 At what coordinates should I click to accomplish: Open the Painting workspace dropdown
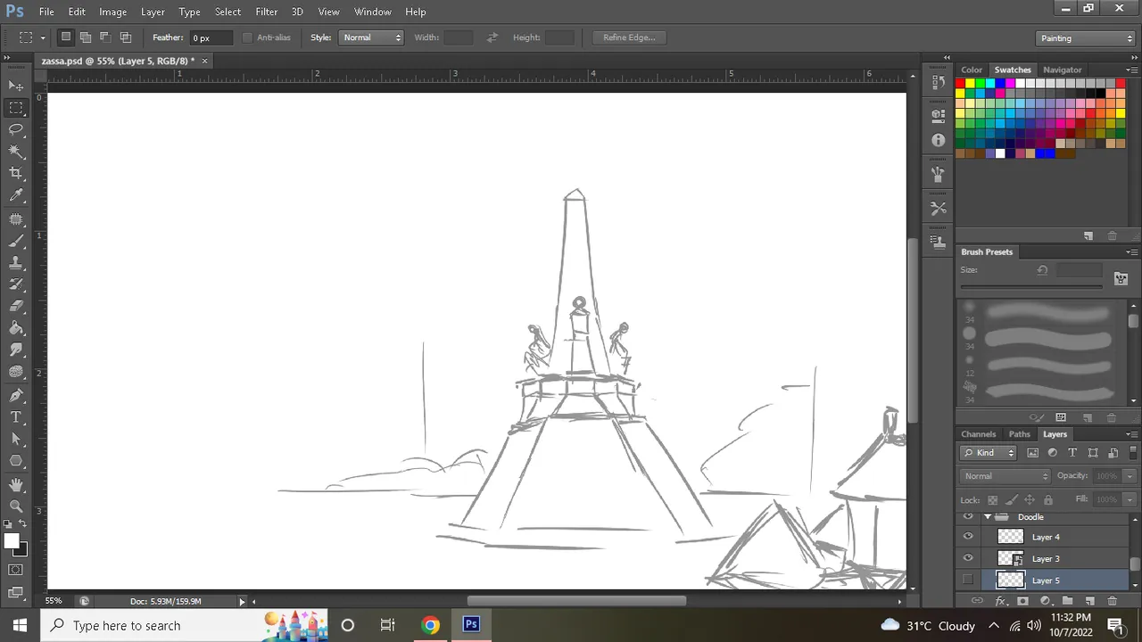point(1086,38)
